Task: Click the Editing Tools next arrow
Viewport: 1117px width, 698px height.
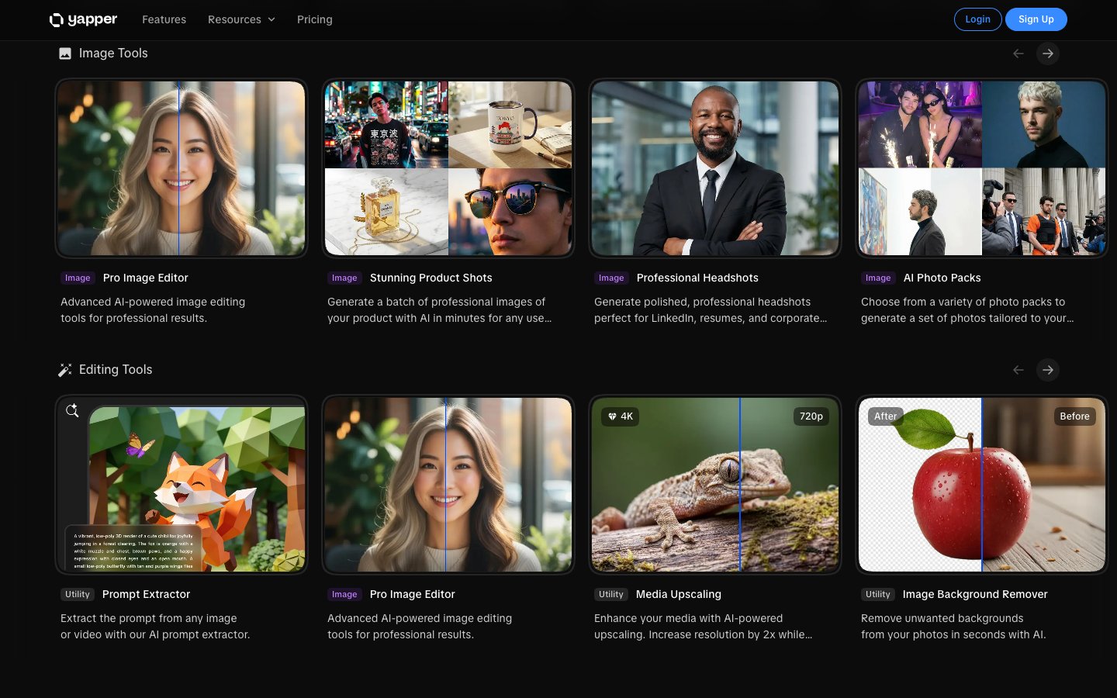Action: click(1048, 370)
